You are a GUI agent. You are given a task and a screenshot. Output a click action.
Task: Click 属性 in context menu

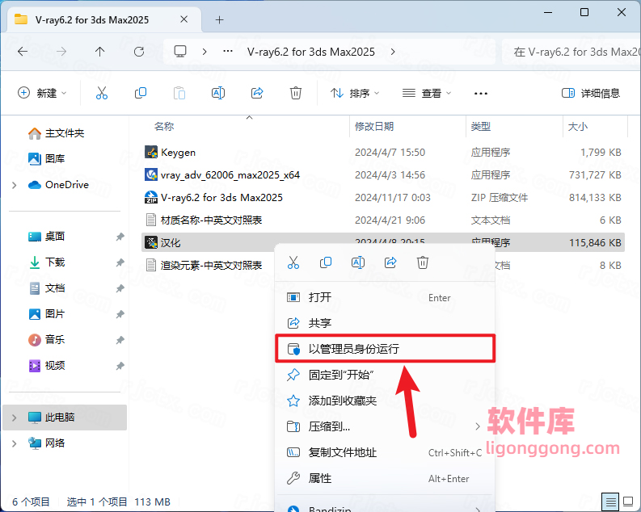[386, 478]
